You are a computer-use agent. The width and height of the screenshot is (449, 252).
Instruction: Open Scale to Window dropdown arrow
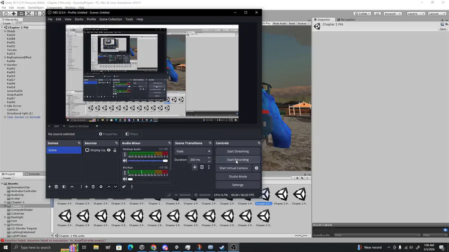(x=97, y=126)
